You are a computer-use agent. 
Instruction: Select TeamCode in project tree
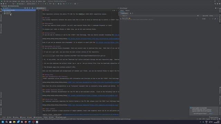pyautogui.click(x=8, y=12)
